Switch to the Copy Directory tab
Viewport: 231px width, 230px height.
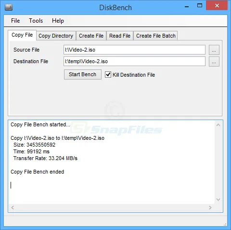coord(56,36)
